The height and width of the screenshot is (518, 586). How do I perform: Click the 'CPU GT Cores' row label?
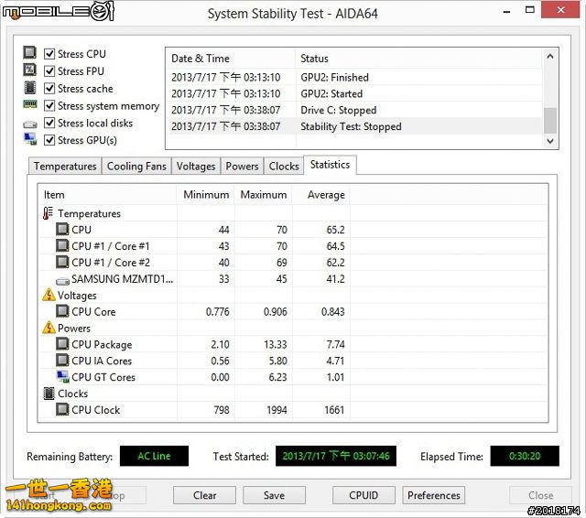tap(103, 377)
